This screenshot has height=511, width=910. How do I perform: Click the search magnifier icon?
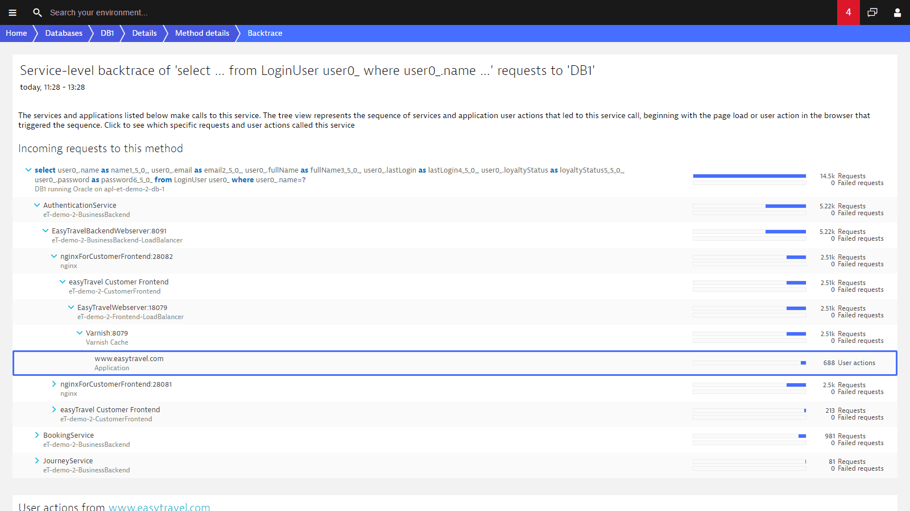click(x=38, y=12)
